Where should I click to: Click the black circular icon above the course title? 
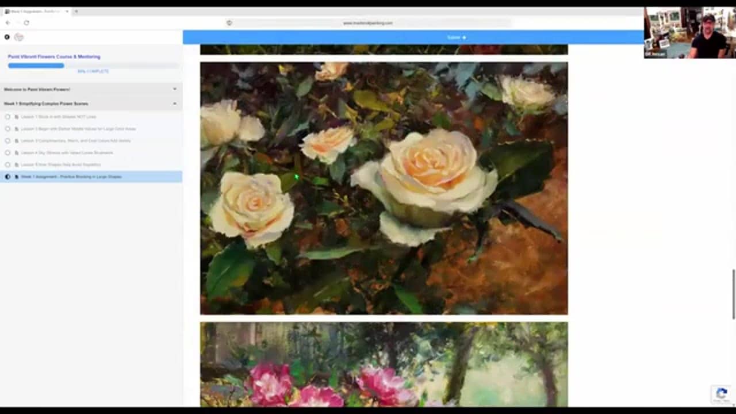click(7, 37)
